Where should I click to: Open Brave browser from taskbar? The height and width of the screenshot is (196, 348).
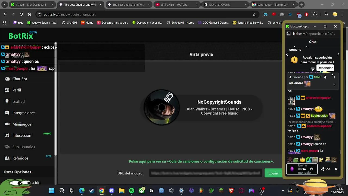click(x=231, y=191)
